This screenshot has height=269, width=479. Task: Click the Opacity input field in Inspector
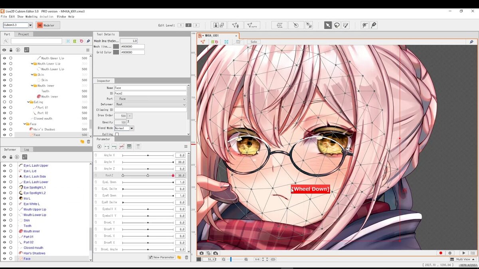(120, 122)
